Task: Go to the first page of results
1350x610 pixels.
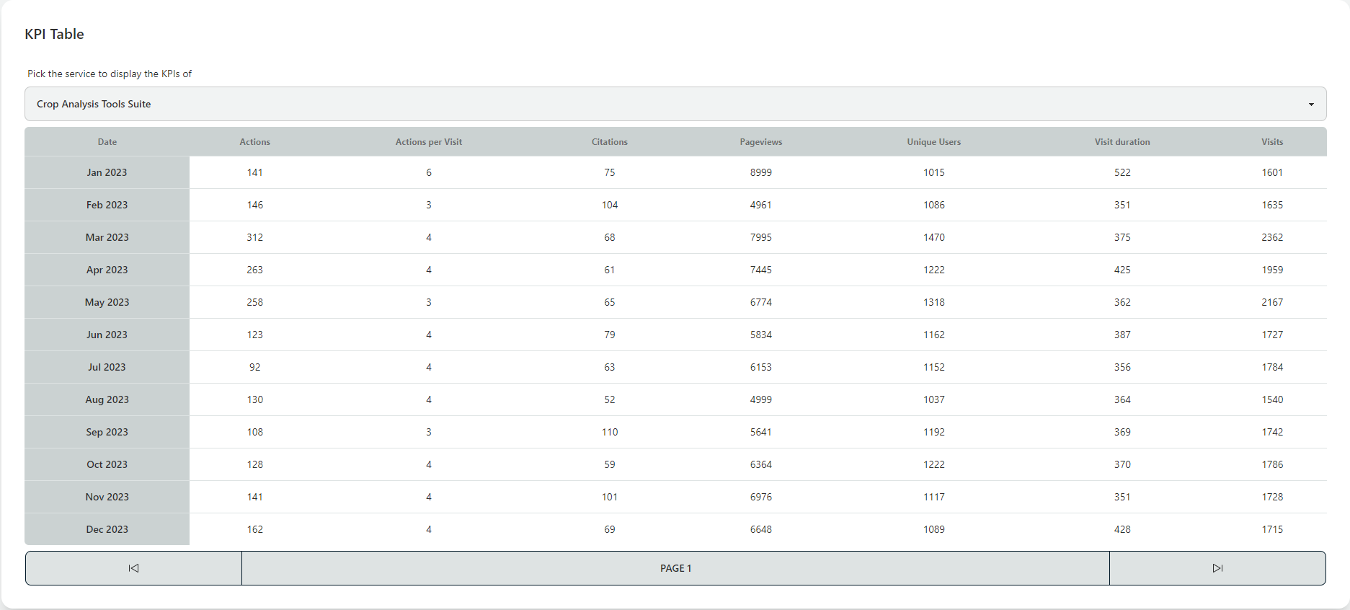Action: click(133, 568)
